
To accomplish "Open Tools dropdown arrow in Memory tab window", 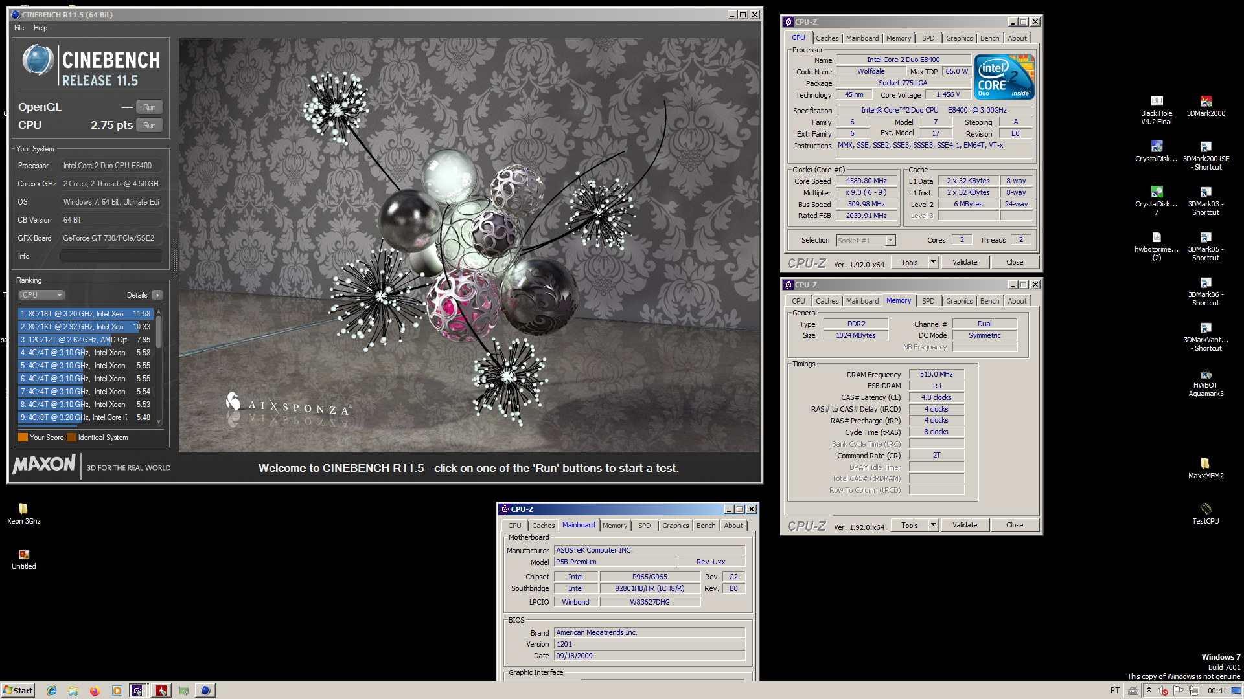I will pos(934,525).
